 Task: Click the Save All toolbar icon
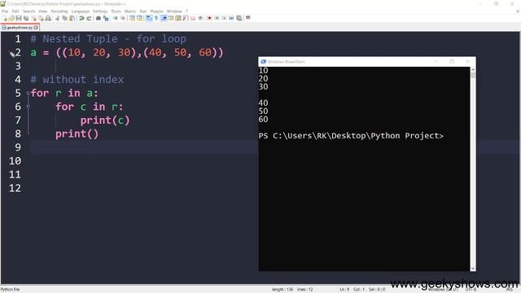tap(26, 18)
